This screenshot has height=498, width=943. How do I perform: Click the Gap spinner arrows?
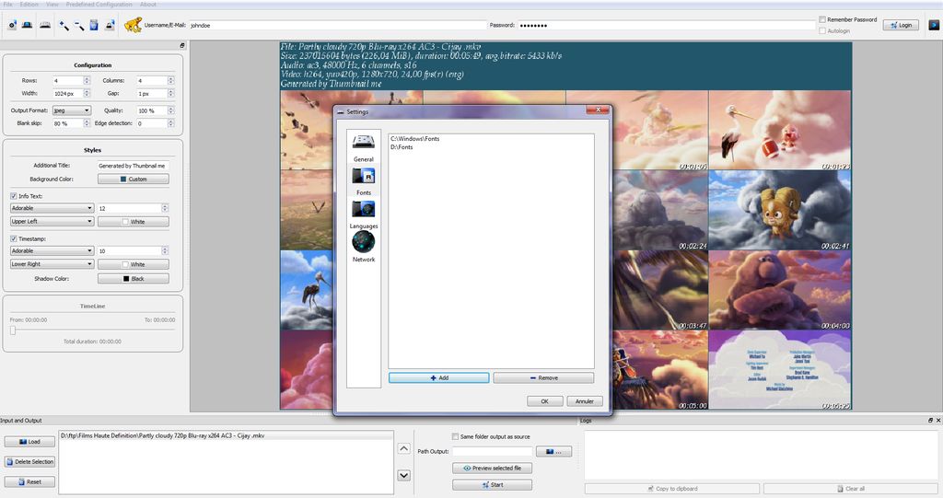(x=170, y=93)
